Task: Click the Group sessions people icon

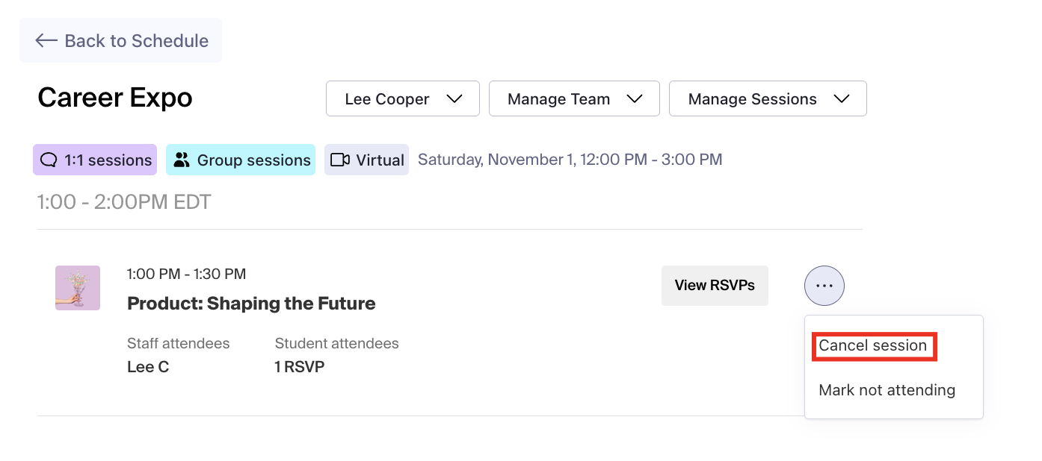Action: point(182,160)
